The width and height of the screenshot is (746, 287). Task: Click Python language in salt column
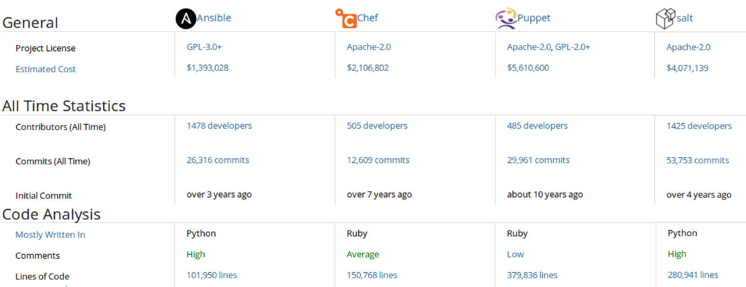coord(682,233)
